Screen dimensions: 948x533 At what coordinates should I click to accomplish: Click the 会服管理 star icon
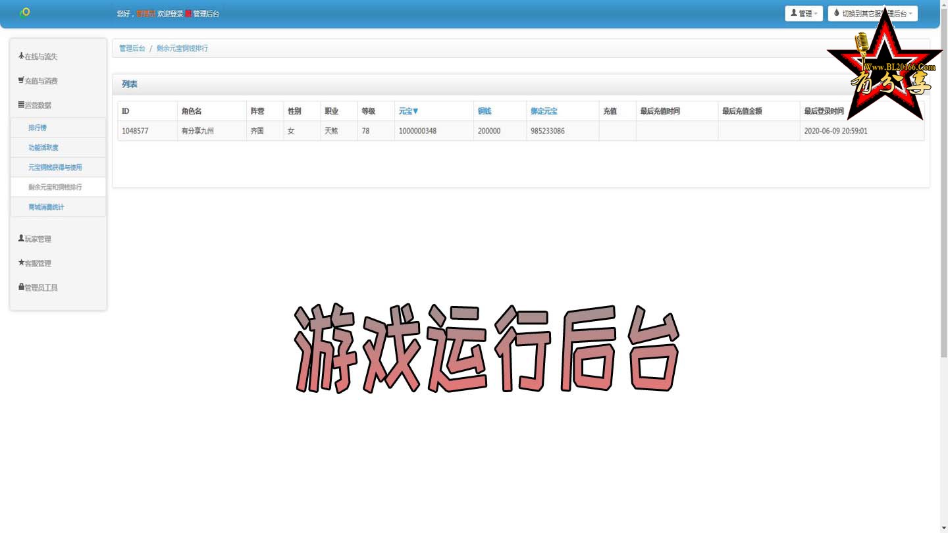(21, 263)
